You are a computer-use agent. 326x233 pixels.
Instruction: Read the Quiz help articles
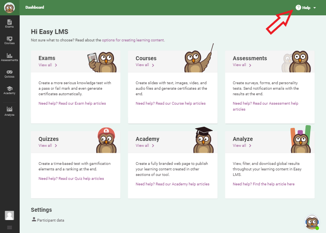71,179
